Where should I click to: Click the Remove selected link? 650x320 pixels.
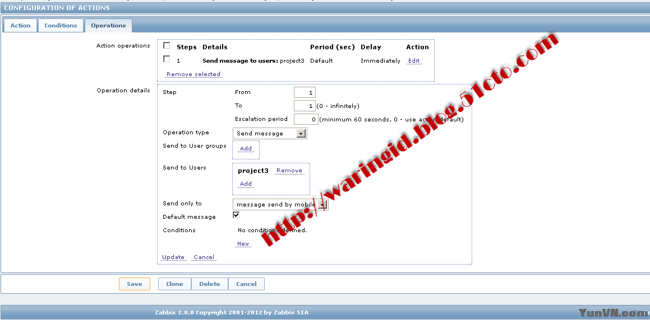(x=193, y=74)
